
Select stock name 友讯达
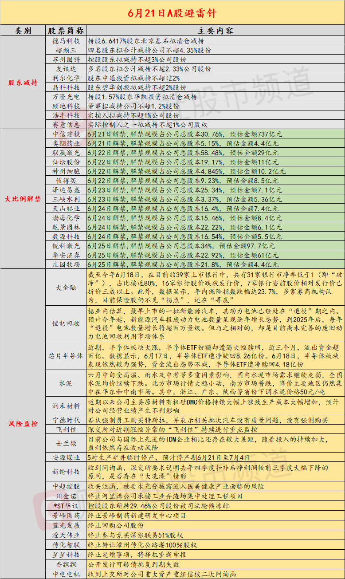pos(66,69)
